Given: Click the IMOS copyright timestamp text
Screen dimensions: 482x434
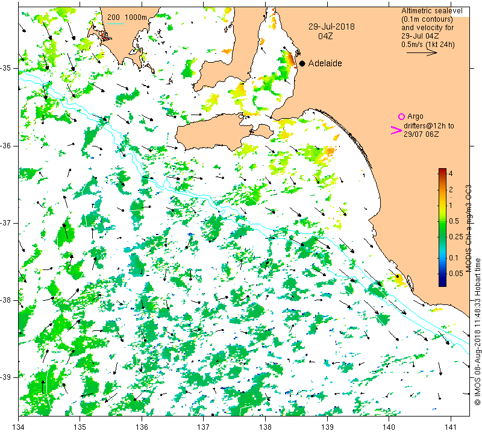Looking at the screenshot, I should click(477, 332).
